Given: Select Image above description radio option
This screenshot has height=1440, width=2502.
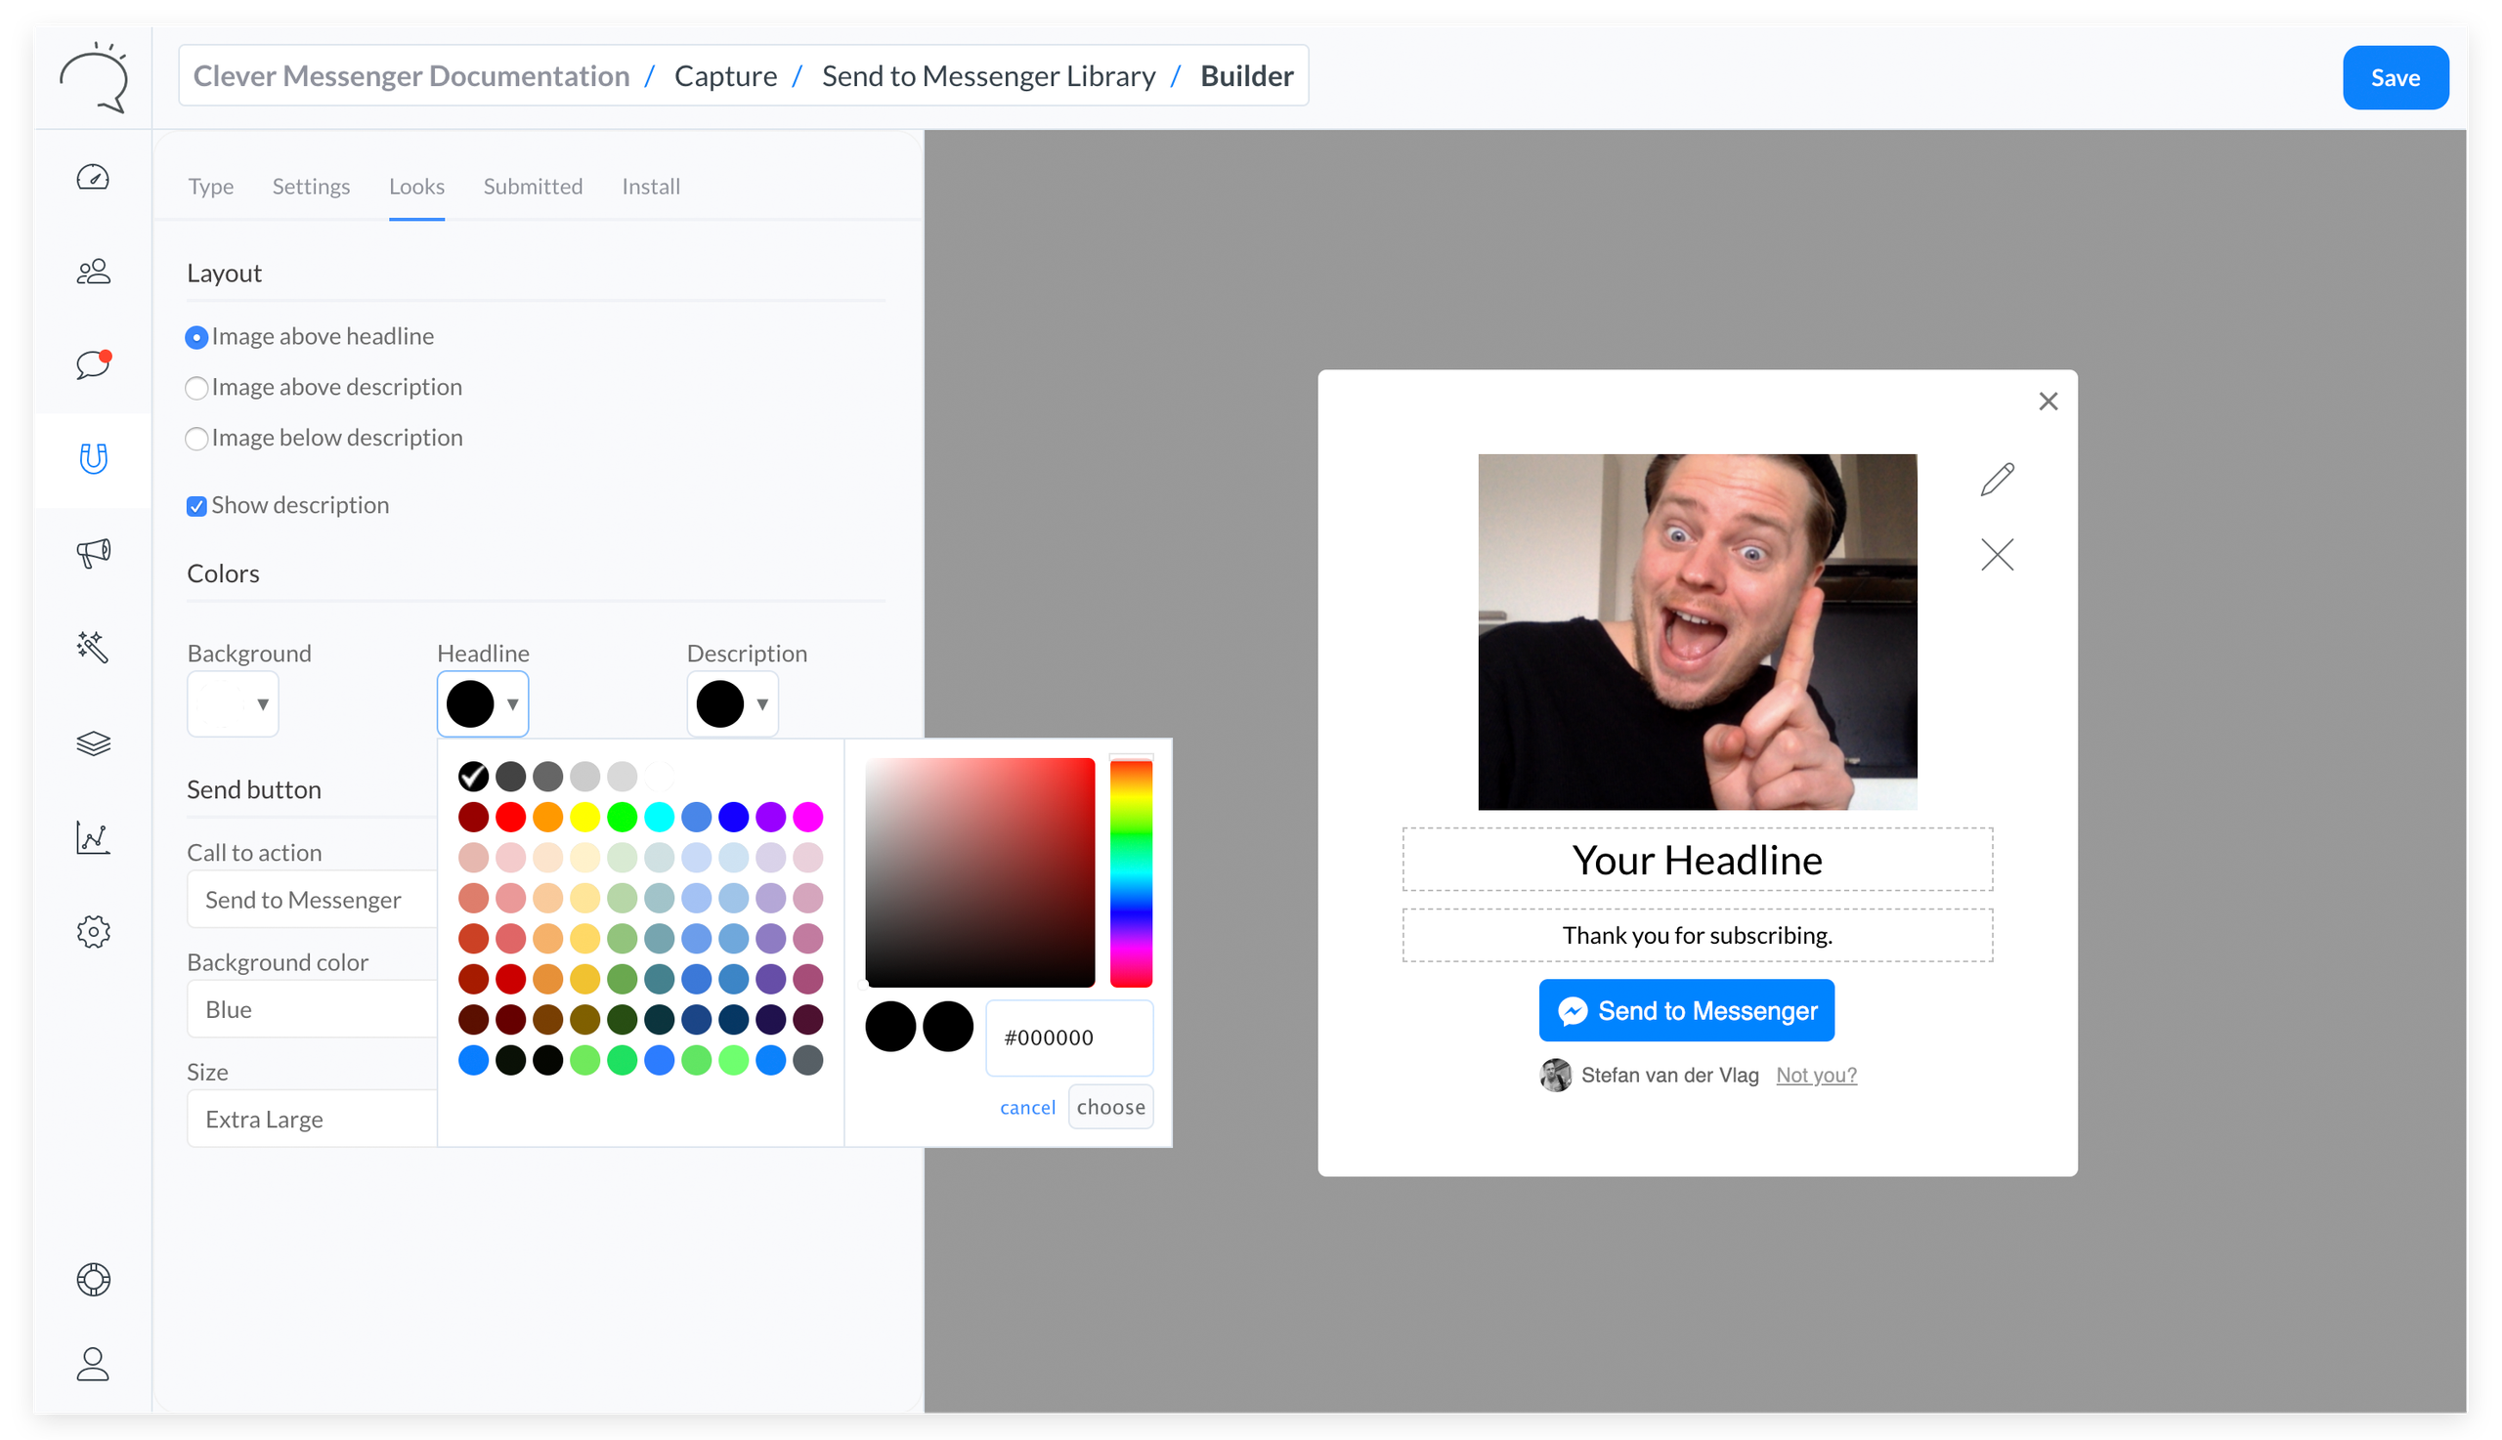Looking at the screenshot, I should pyautogui.click(x=196, y=388).
